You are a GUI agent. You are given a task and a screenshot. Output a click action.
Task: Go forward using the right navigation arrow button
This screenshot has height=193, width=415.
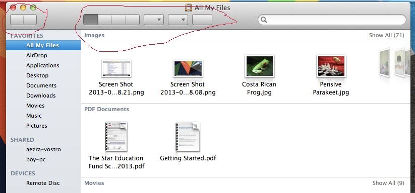pyautogui.click(x=30, y=20)
